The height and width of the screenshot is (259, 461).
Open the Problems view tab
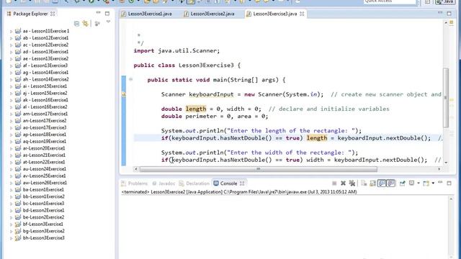(x=135, y=183)
